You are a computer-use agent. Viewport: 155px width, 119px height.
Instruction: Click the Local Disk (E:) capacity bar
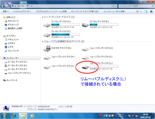click(x=104, y=24)
